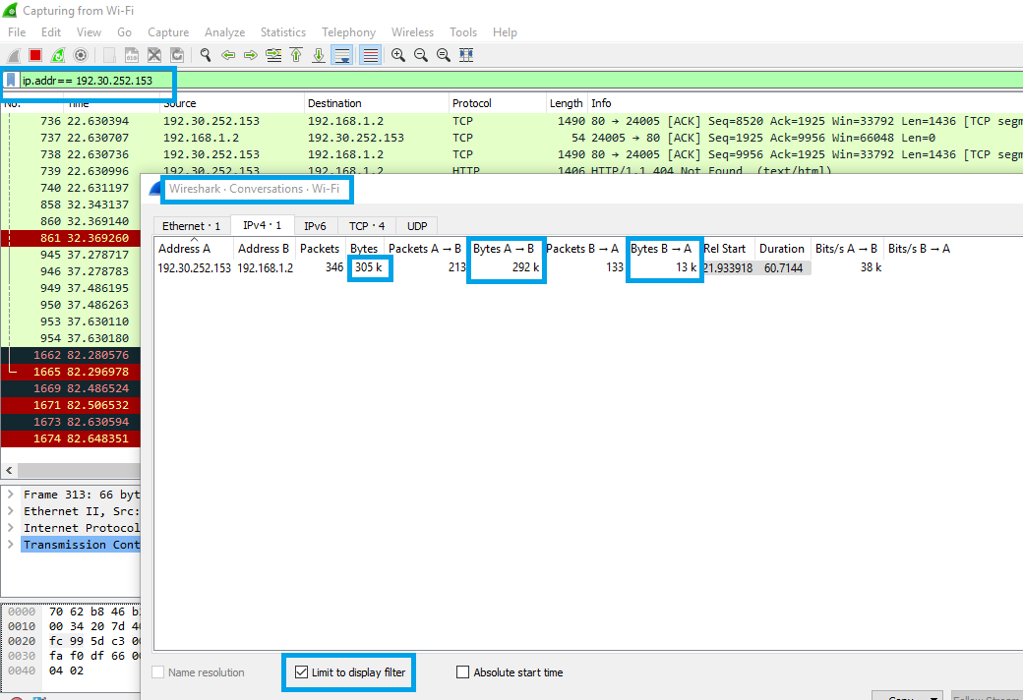Open the Telephony menu

click(348, 32)
